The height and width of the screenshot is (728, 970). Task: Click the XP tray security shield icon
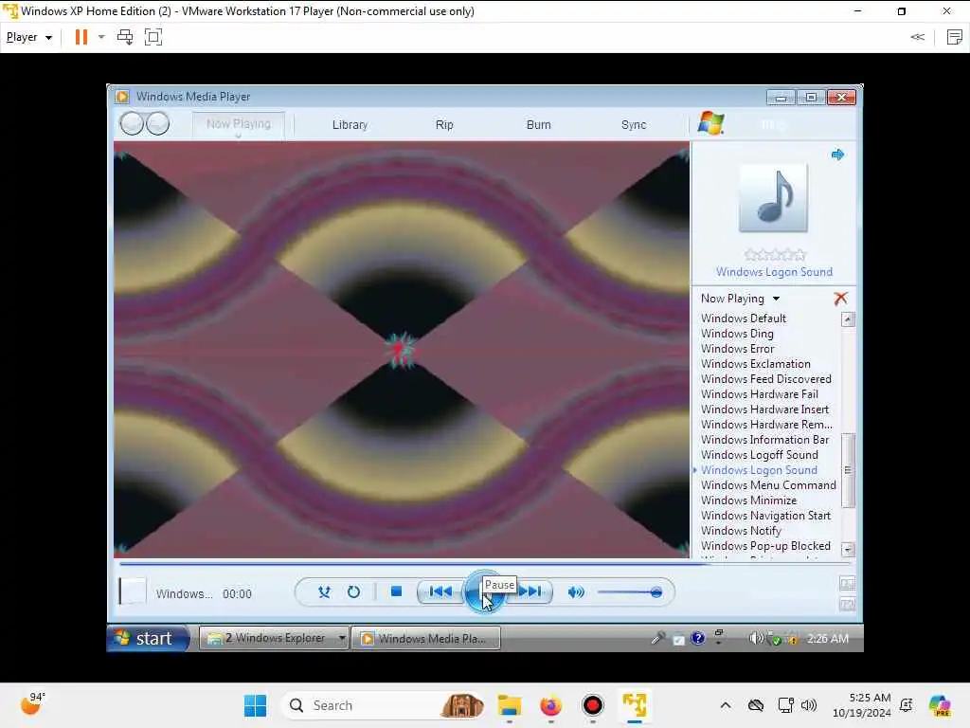791,638
